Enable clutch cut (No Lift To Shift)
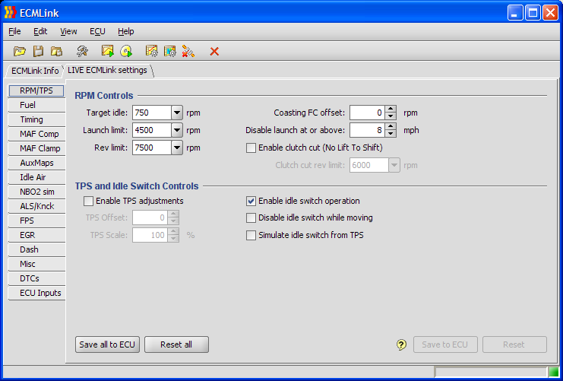This screenshot has width=563, height=381. [251, 148]
